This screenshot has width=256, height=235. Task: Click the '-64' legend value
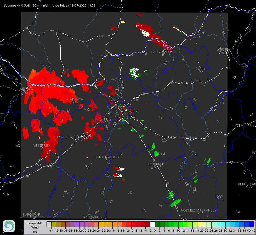pyautogui.click(x=51, y=231)
